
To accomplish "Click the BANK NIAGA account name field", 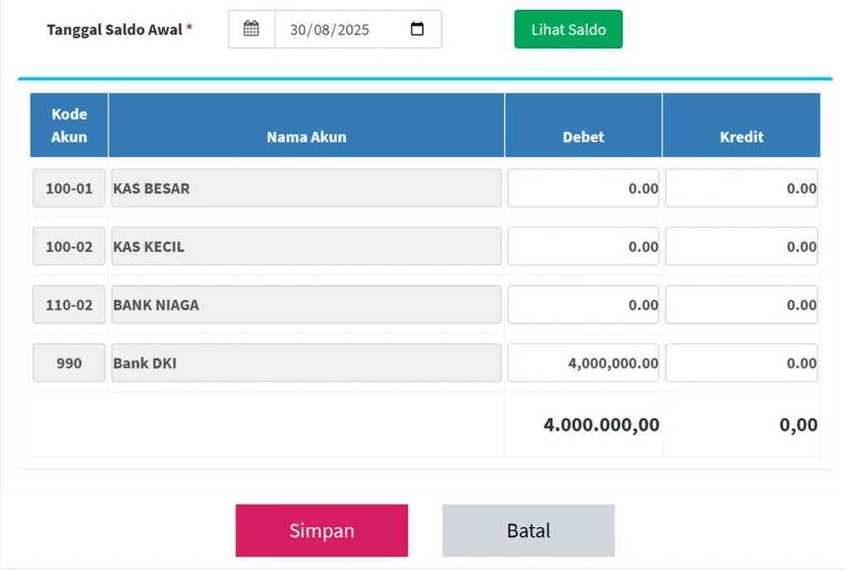I will click(306, 305).
